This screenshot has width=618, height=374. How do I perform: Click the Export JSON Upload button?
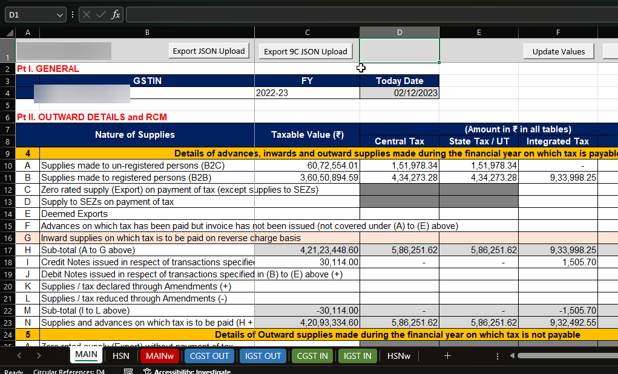208,51
